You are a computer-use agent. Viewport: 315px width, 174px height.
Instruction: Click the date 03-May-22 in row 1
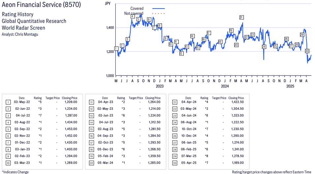[22, 102]
